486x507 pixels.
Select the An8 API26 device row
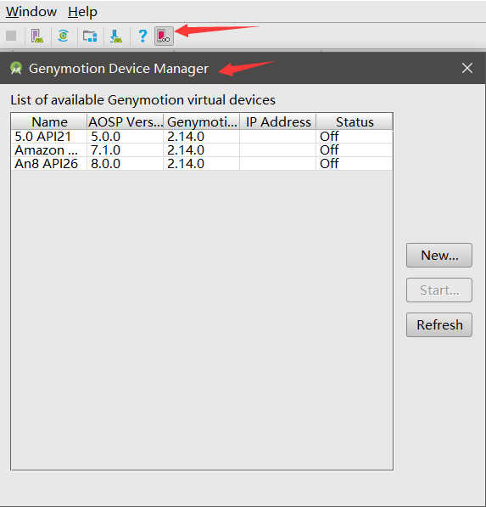[202, 164]
